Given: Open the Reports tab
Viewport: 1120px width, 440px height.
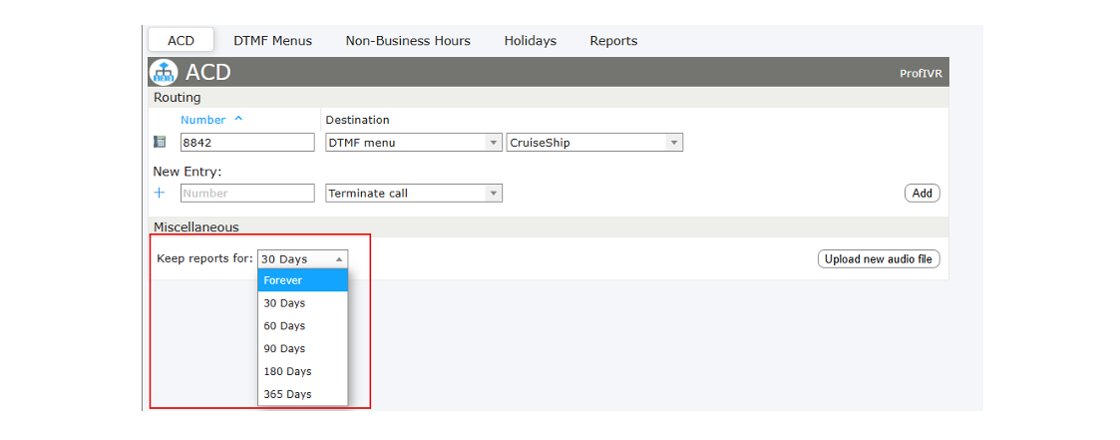Looking at the screenshot, I should coord(613,41).
